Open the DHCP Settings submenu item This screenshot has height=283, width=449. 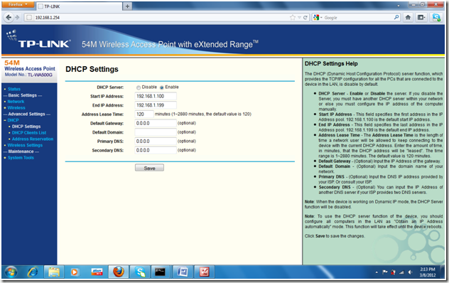click(x=26, y=127)
